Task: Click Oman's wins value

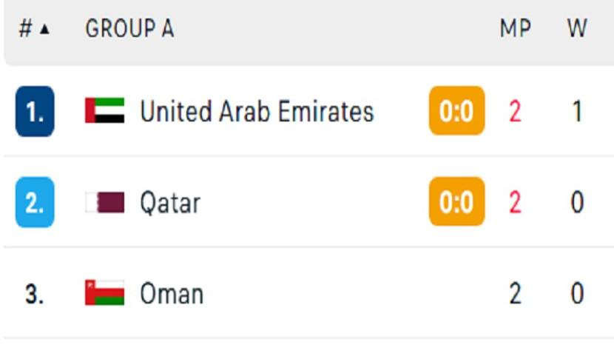Action: coord(577,294)
